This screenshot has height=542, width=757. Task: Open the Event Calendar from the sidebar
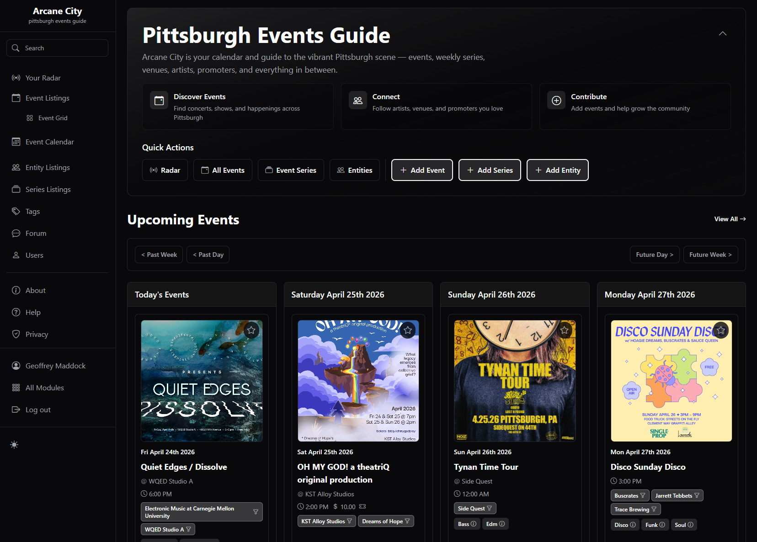49,142
